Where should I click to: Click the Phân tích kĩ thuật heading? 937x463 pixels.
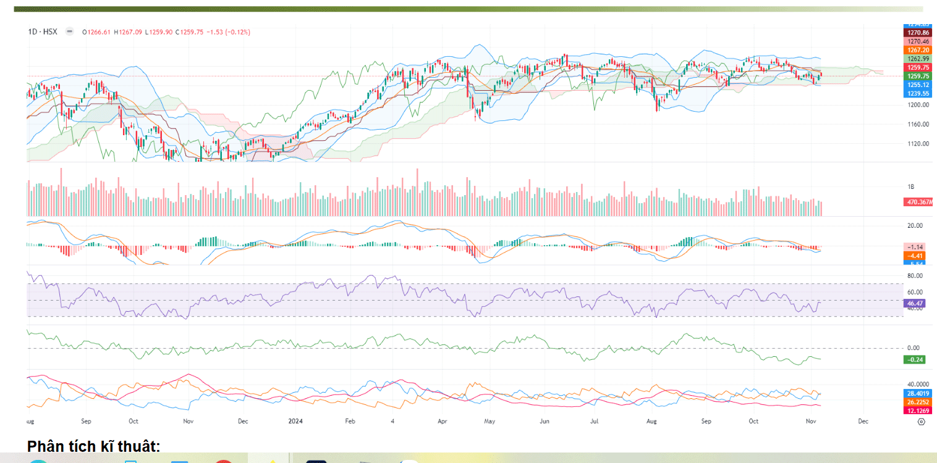click(93, 446)
